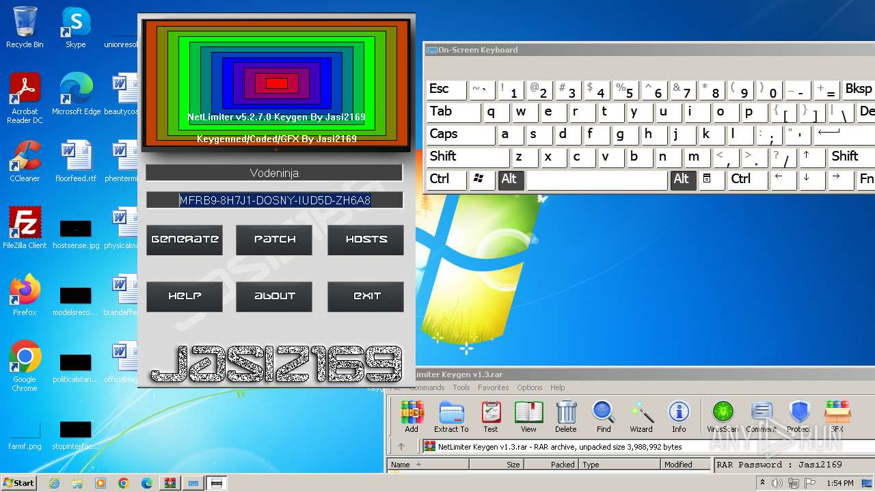Click the generated serial key field
Screen dimensions: 875x492
(274, 200)
